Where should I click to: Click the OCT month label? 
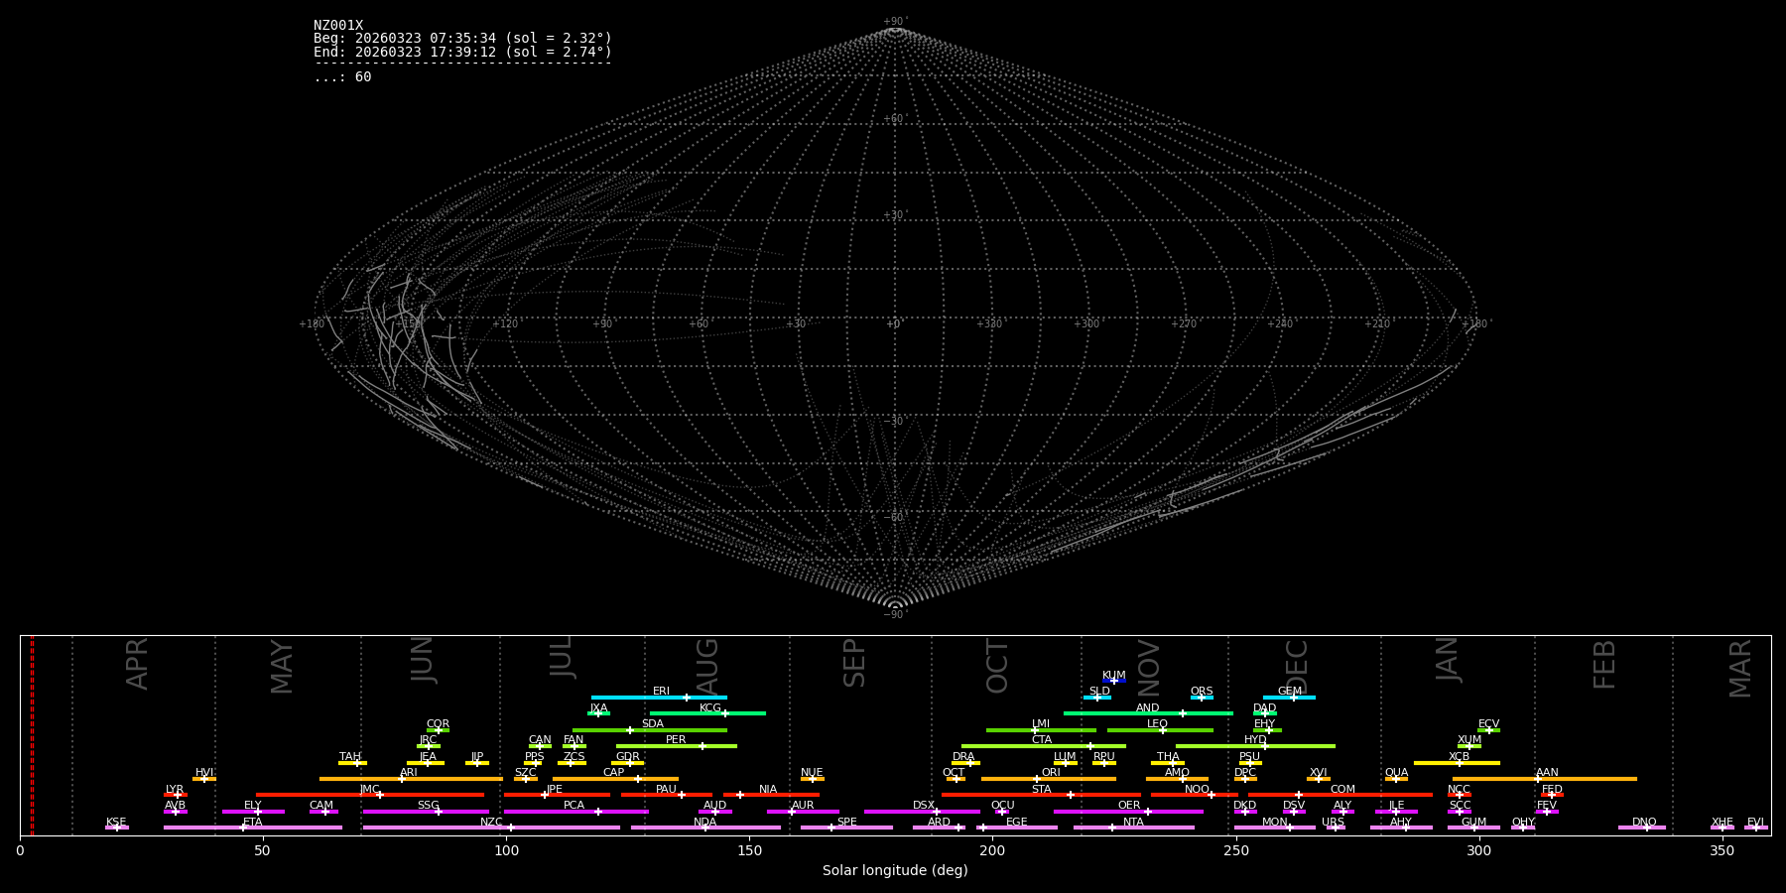click(997, 666)
